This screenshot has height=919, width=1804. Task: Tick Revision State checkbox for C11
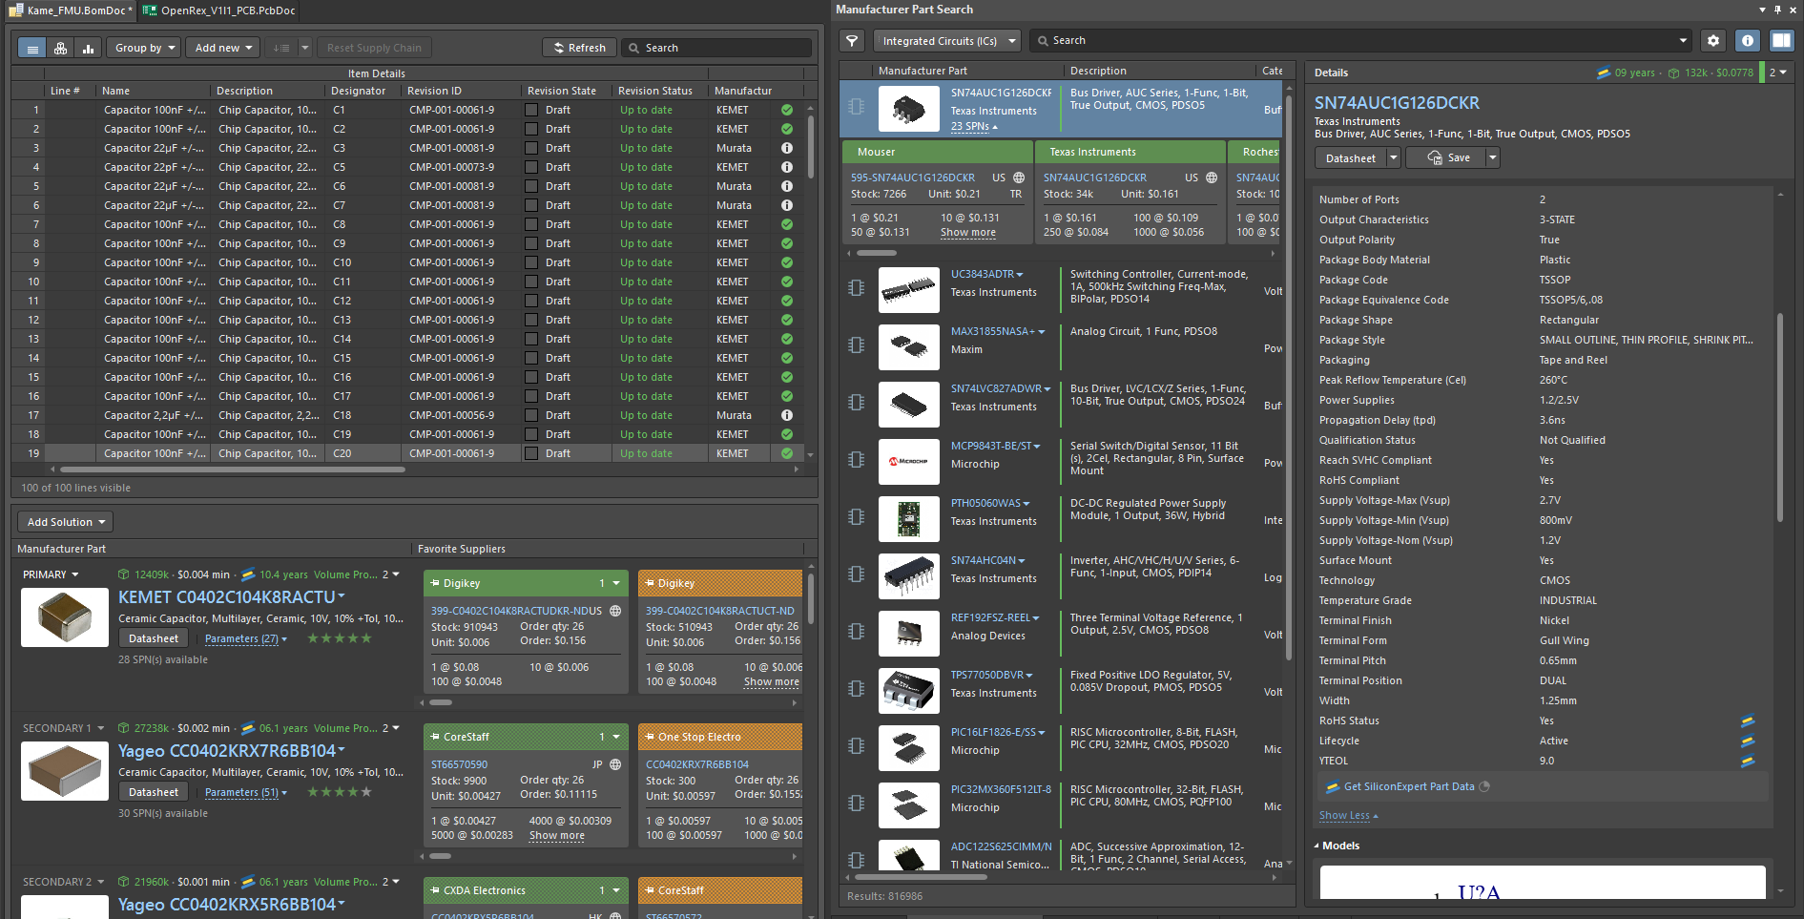pyautogui.click(x=531, y=282)
